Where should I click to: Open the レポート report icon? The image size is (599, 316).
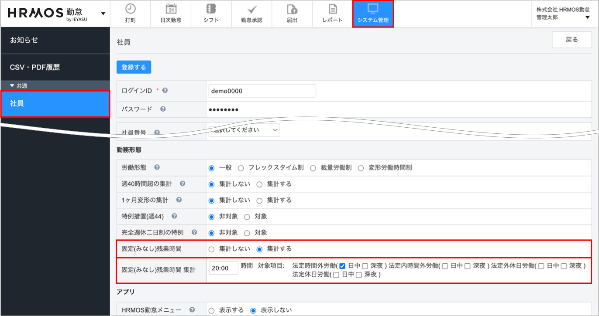(x=333, y=9)
